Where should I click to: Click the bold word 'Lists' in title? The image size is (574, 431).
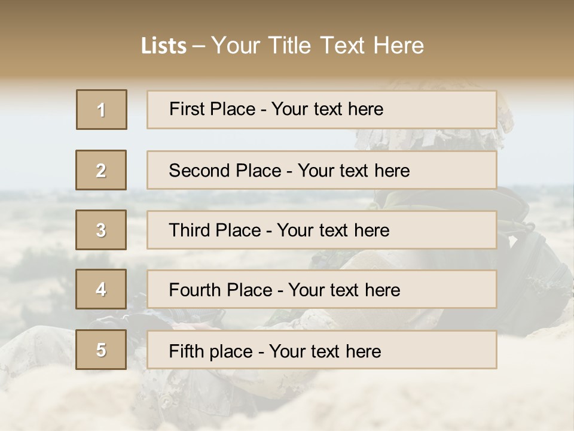point(164,46)
